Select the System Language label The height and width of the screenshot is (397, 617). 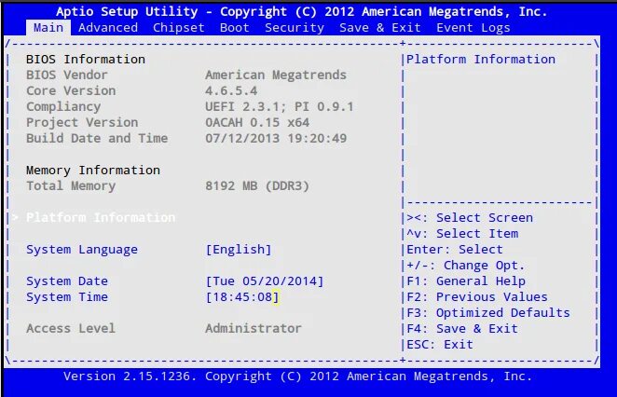(82, 250)
